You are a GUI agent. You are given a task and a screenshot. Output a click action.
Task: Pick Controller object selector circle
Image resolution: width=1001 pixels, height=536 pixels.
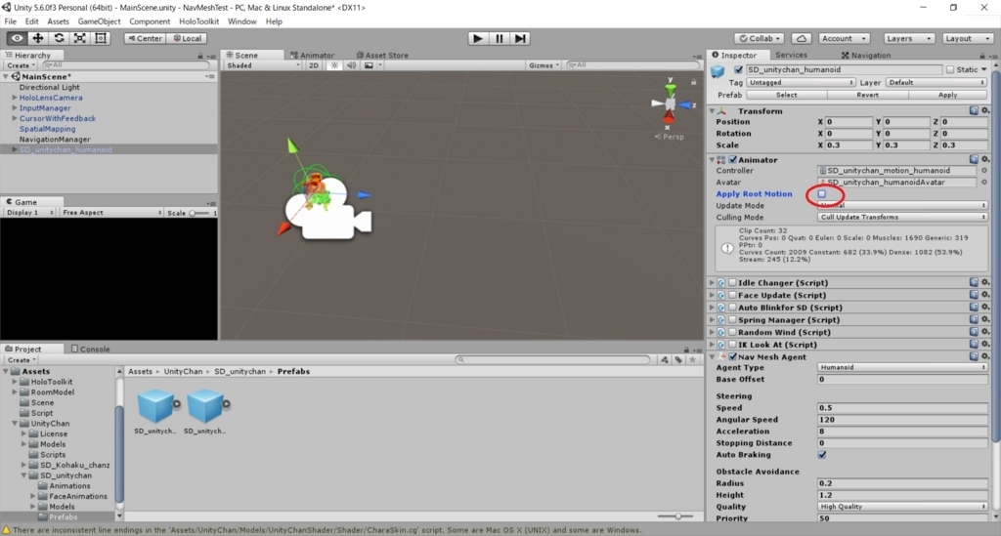(x=983, y=170)
